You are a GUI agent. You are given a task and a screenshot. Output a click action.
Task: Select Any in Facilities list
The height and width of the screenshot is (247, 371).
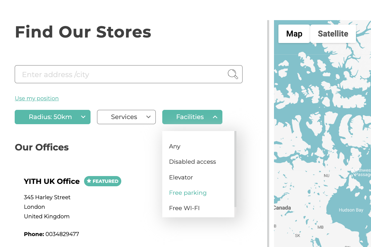(x=175, y=147)
